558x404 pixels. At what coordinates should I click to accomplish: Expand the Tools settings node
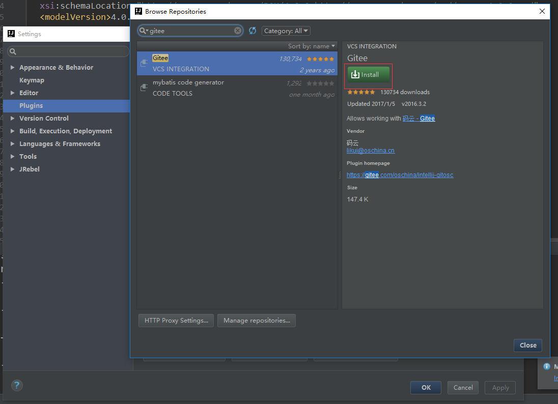coord(12,157)
